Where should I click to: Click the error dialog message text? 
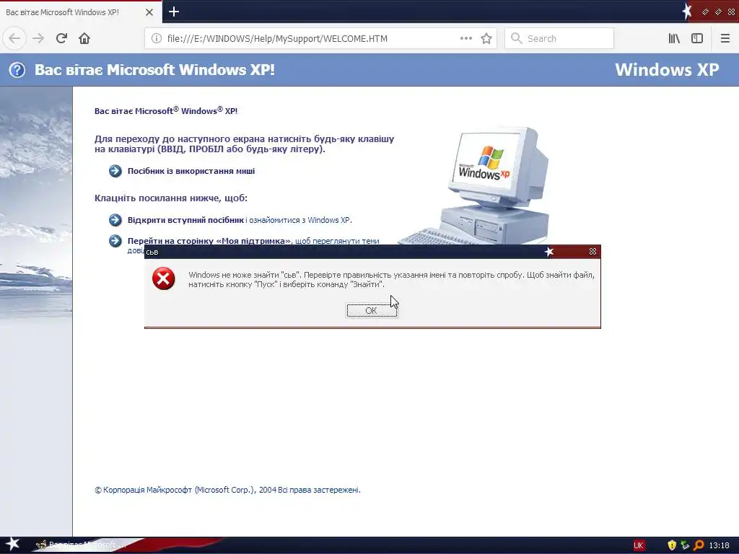[x=392, y=279]
